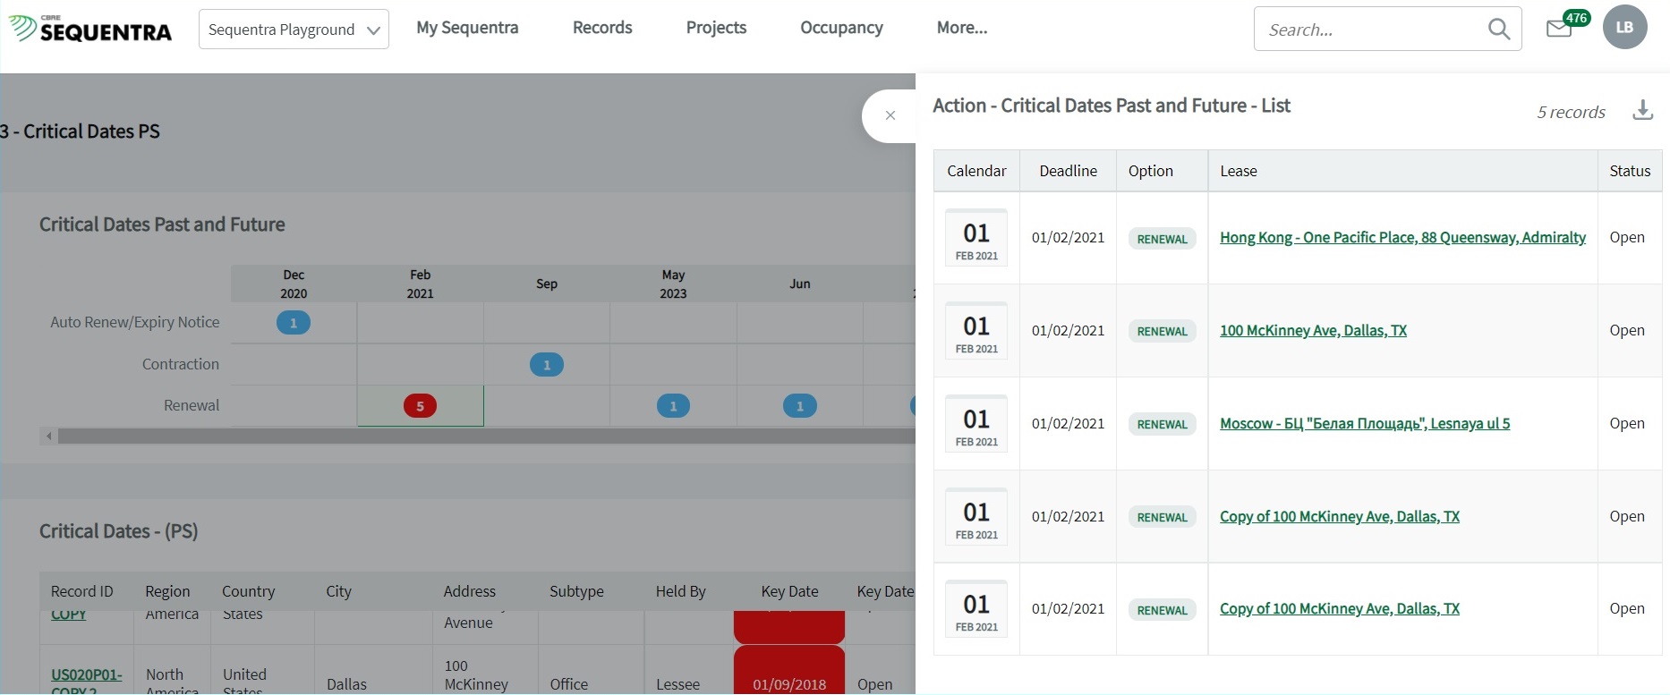Open the Occupancy menu
The height and width of the screenshot is (695, 1670).
[x=841, y=28]
